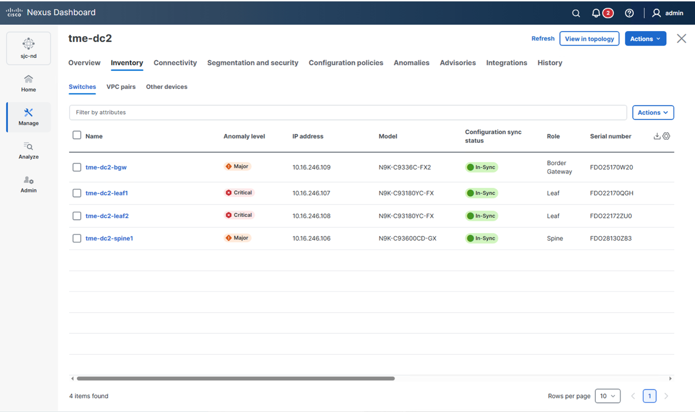
Task: Close the tme-dc2 panel with X
Action: [681, 38]
